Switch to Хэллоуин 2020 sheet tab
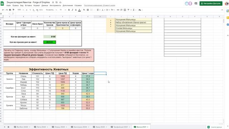Screen dimensions: 229x129 click(x=80, y=127)
